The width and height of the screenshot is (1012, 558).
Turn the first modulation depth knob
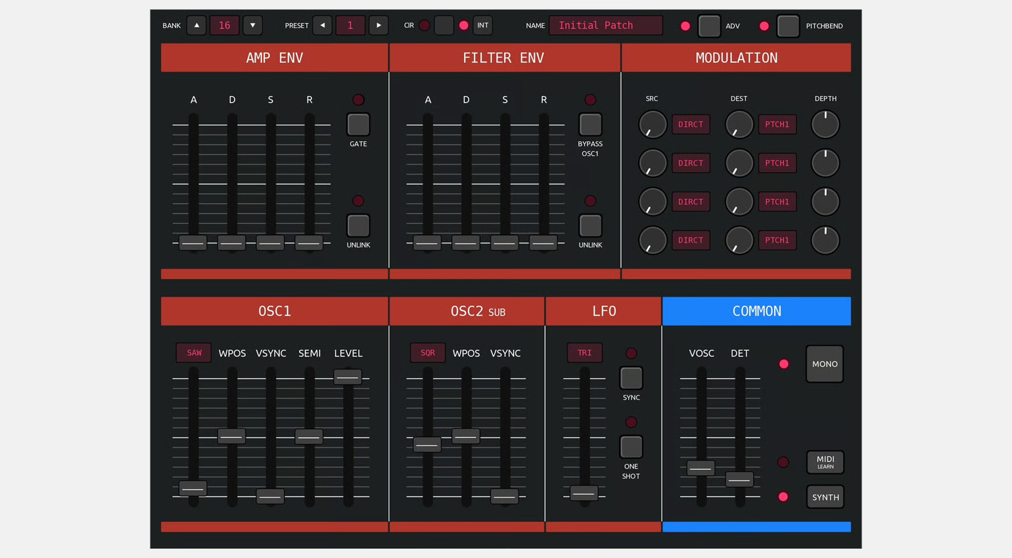pos(825,125)
